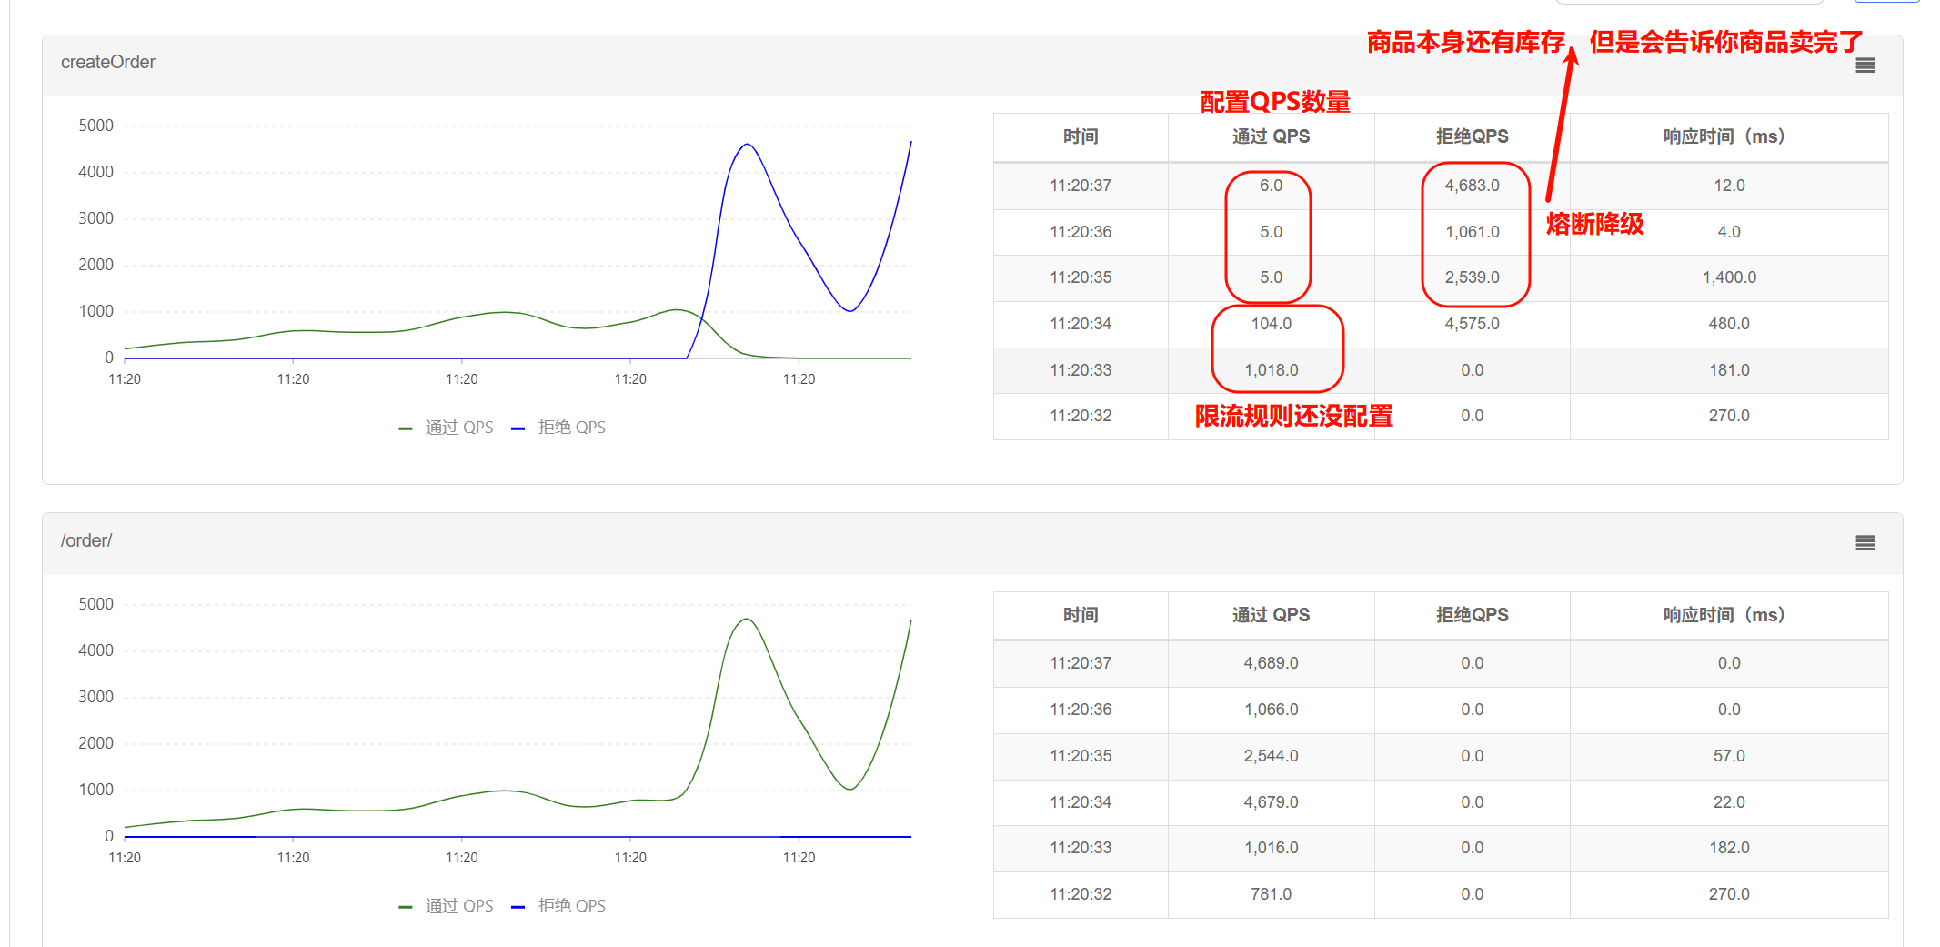
Task: Click the 1,400.0 response time cell
Action: (x=1728, y=277)
